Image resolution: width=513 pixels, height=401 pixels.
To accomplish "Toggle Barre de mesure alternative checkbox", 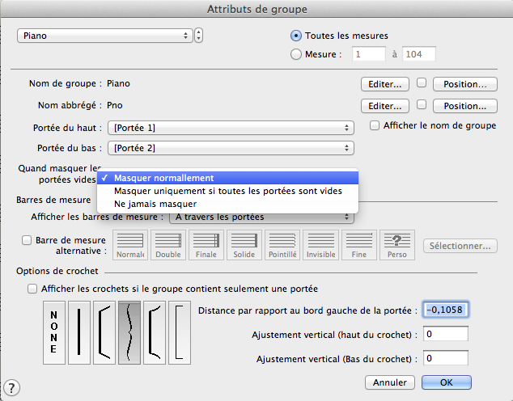I will tap(28, 240).
